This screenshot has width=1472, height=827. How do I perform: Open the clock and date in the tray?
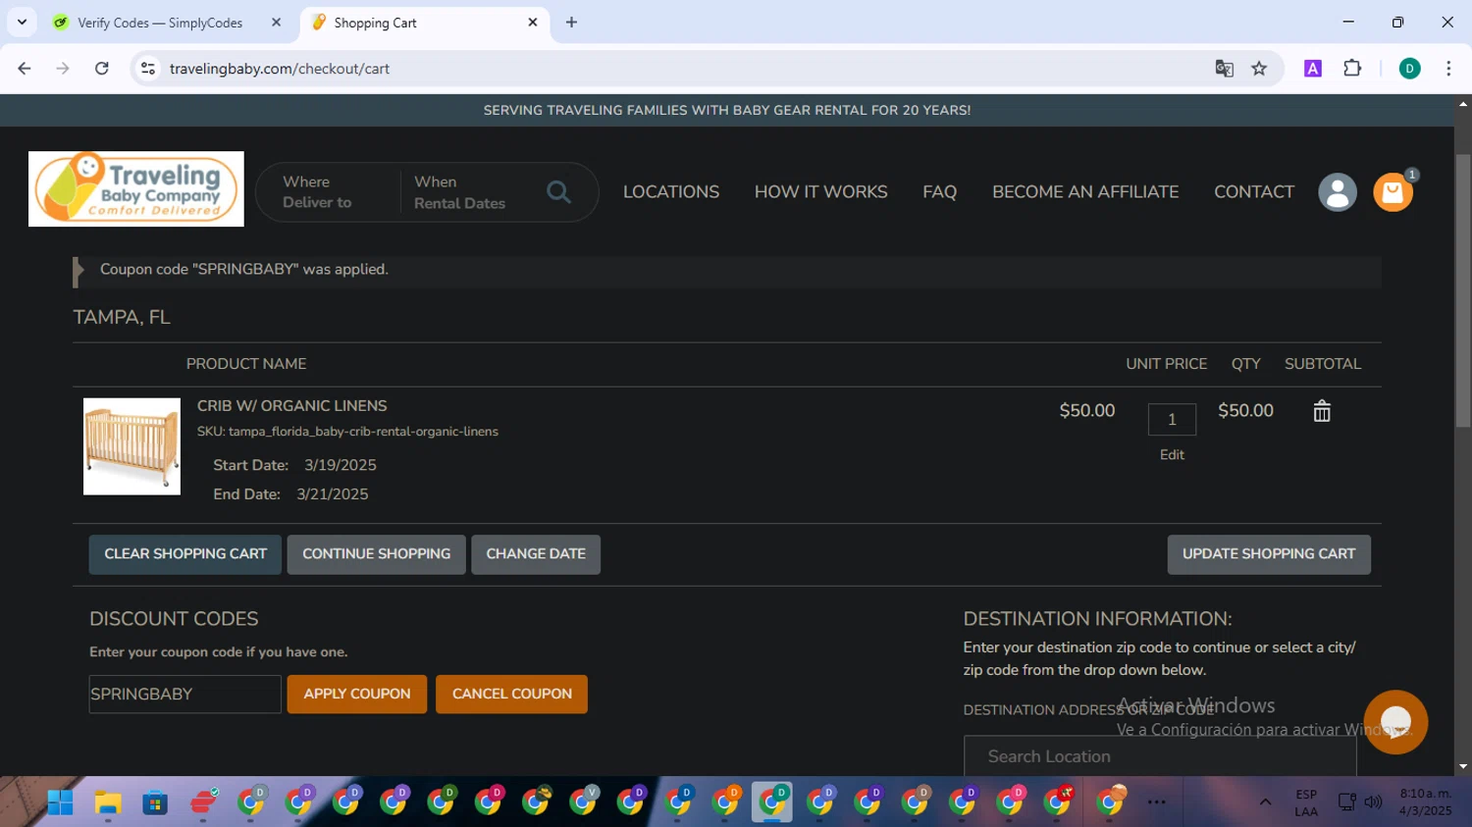(1426, 802)
